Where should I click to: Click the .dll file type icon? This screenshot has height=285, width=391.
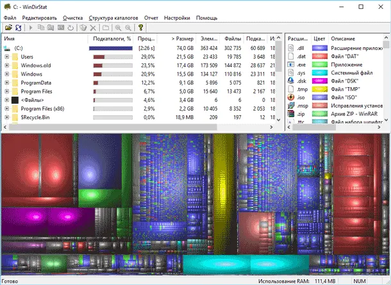(x=291, y=48)
